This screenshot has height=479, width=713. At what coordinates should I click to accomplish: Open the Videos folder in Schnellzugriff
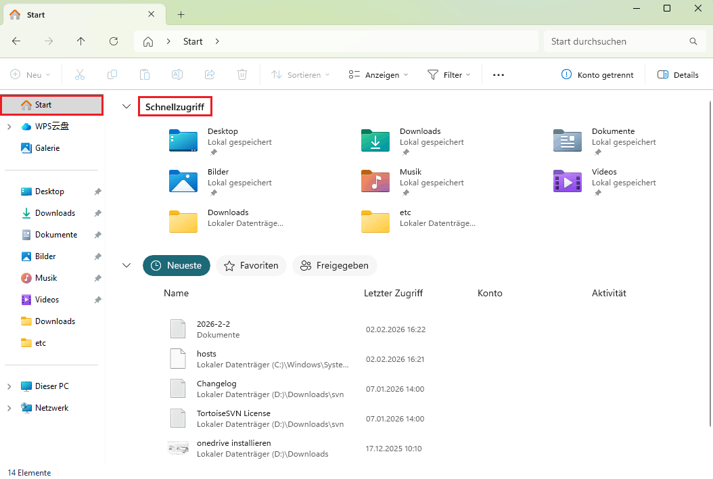(568, 181)
